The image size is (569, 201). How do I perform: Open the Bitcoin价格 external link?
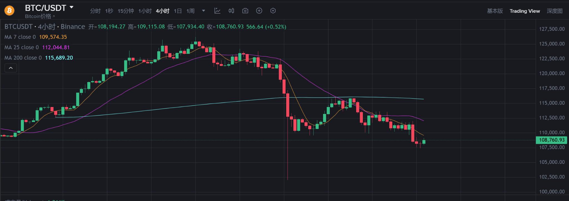coord(40,16)
